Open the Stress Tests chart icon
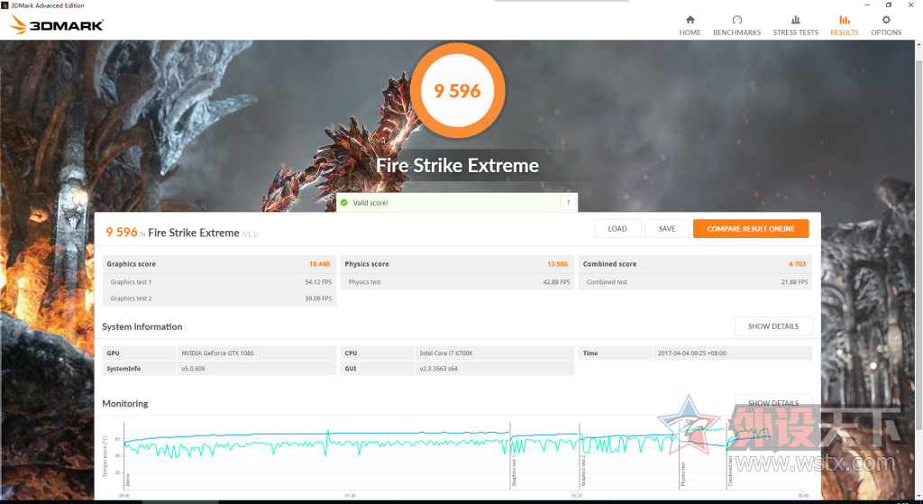This screenshot has height=504, width=923. (795, 20)
